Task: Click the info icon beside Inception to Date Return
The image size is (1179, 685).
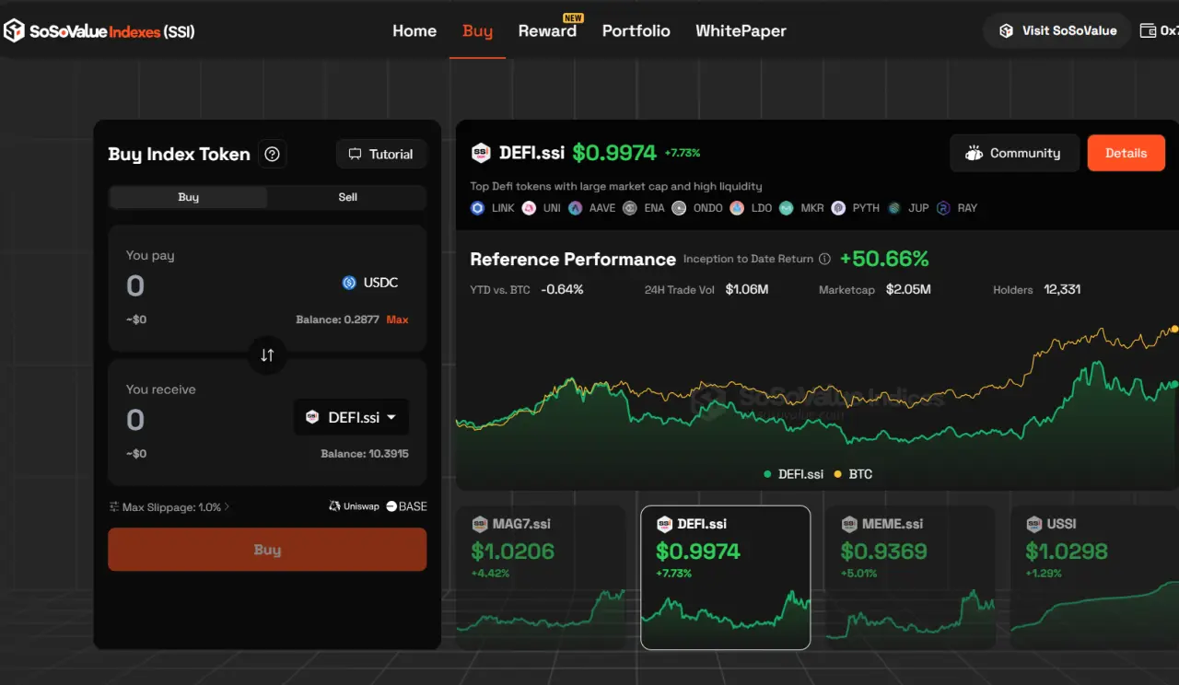Action: point(824,260)
